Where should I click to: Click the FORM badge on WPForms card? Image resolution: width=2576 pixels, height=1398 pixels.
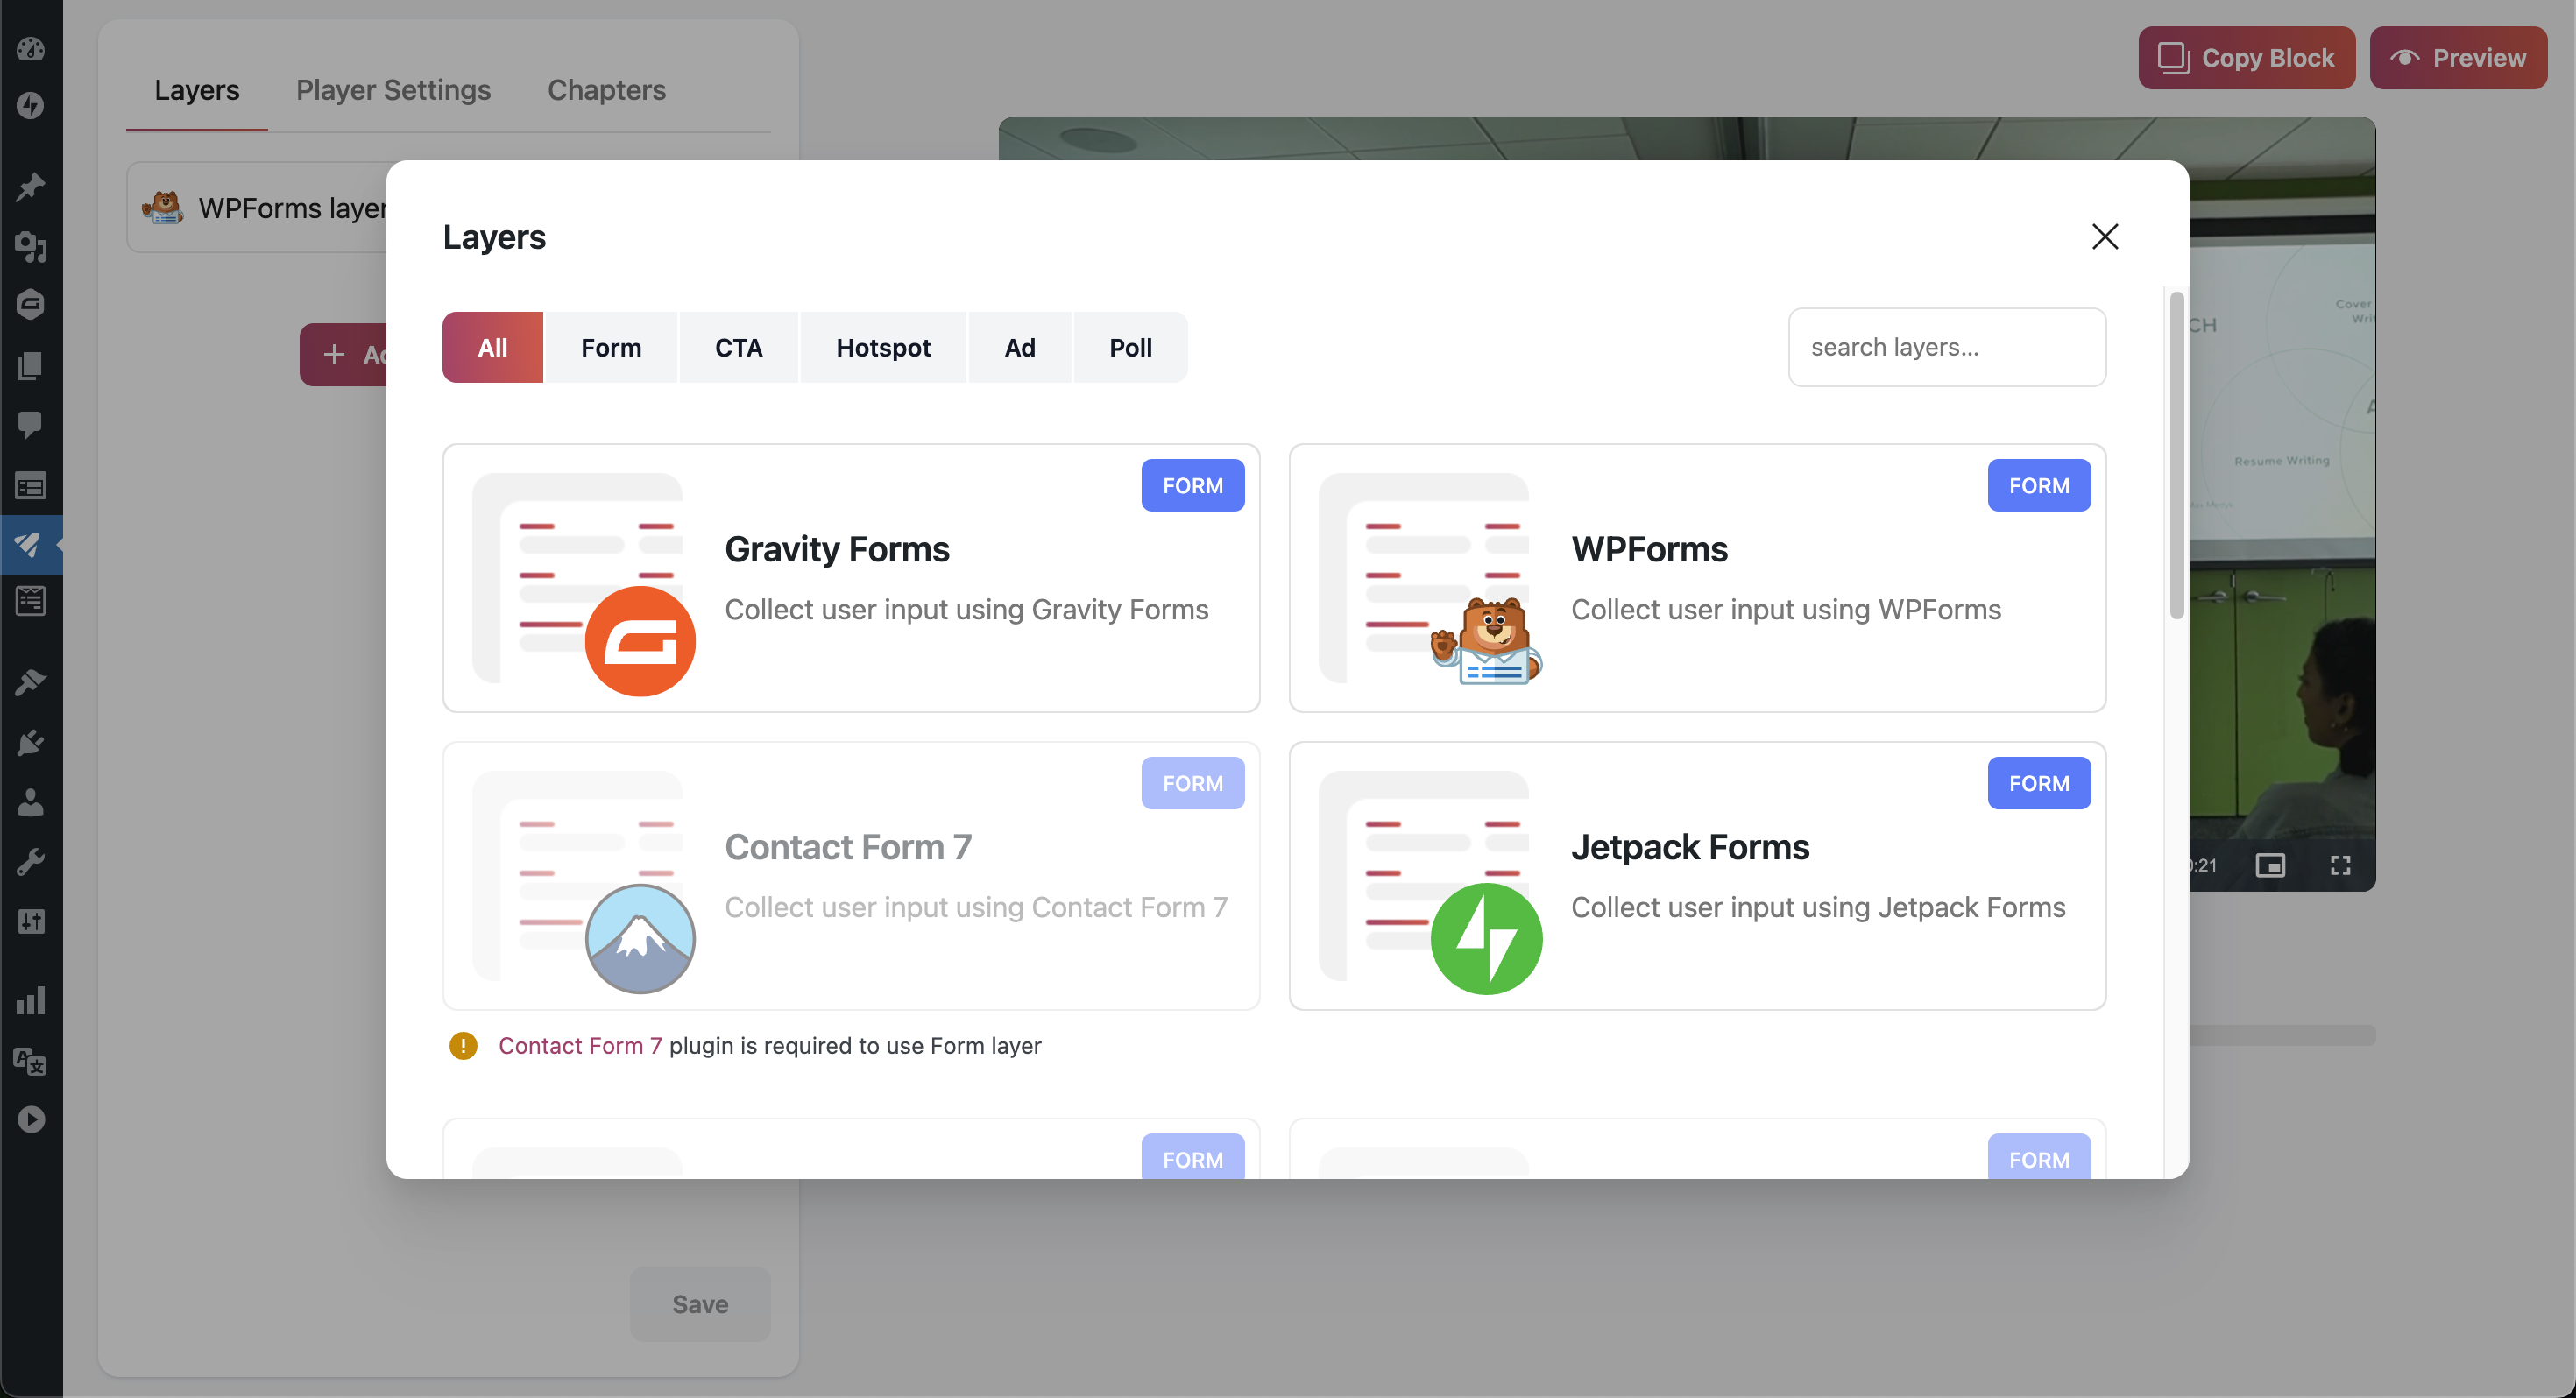point(2039,485)
